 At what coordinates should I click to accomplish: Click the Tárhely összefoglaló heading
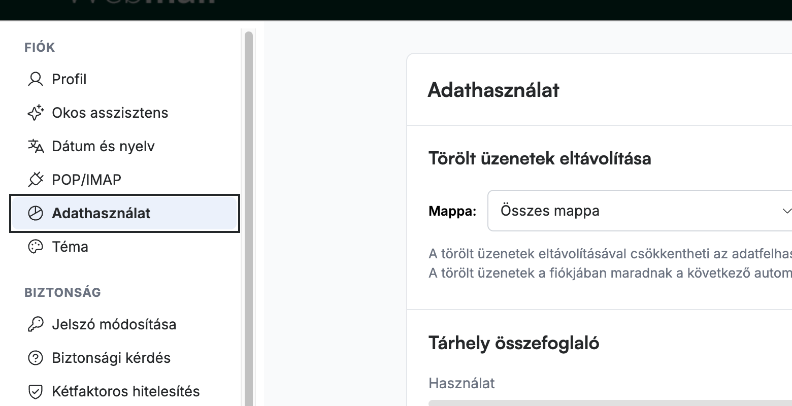[x=514, y=343]
